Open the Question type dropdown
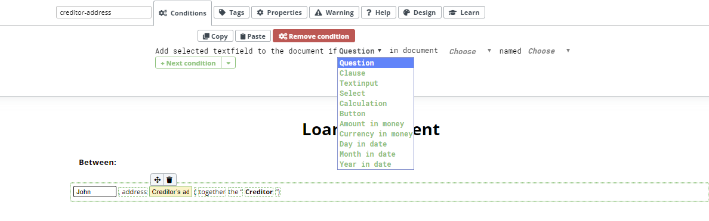Viewport: 709px width, 221px height. coord(360,51)
